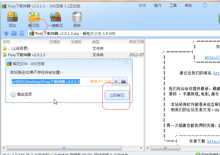Click preview pane horizontal scrollbar thumb
220x155 pixels.
[x=165, y=148]
